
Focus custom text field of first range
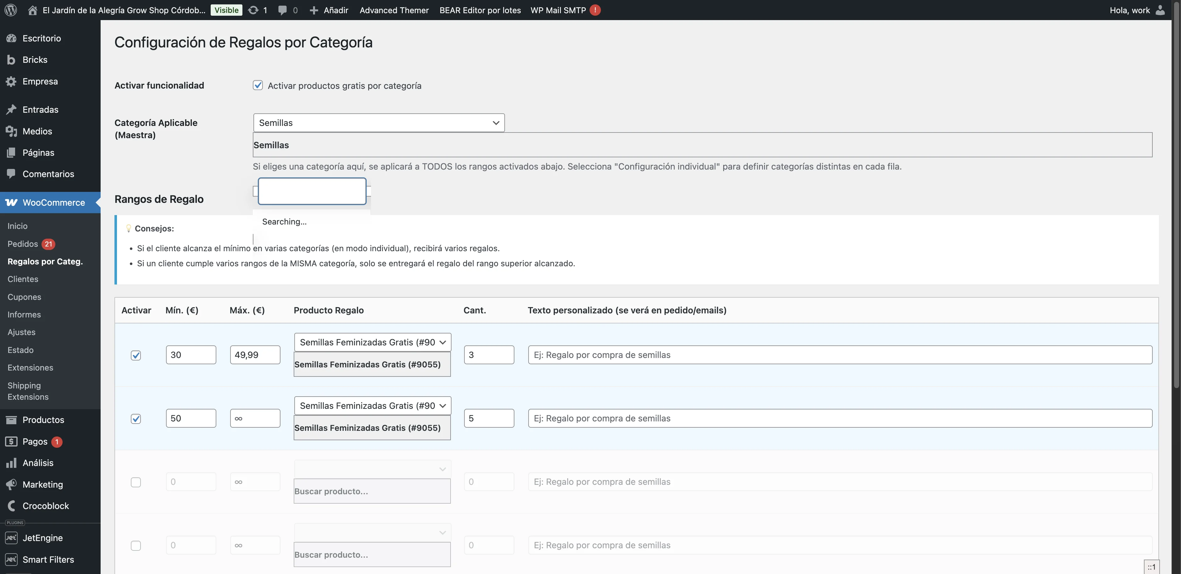pos(840,355)
